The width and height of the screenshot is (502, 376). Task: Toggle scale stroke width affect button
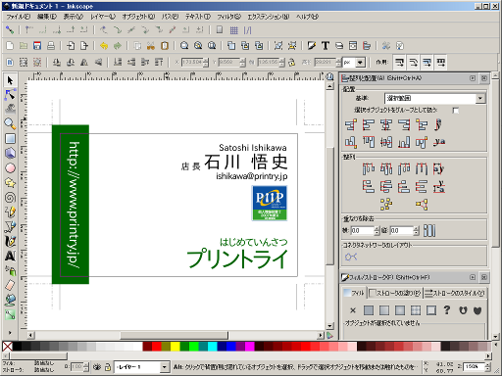[400, 62]
